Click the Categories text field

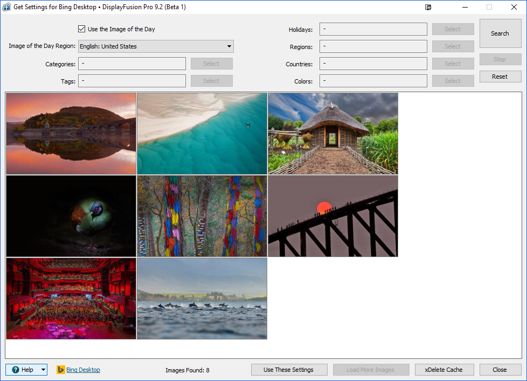[x=132, y=64]
